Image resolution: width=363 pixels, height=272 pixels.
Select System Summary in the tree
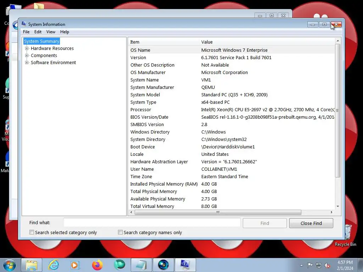[42, 41]
